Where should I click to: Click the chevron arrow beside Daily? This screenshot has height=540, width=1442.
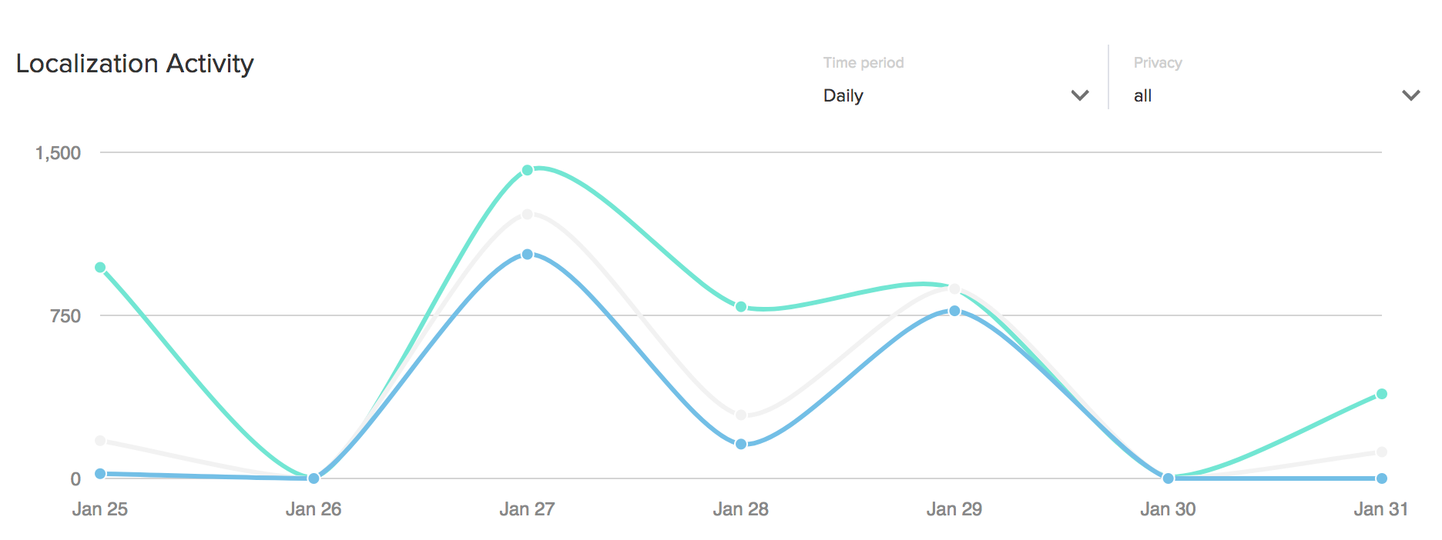coord(1080,95)
